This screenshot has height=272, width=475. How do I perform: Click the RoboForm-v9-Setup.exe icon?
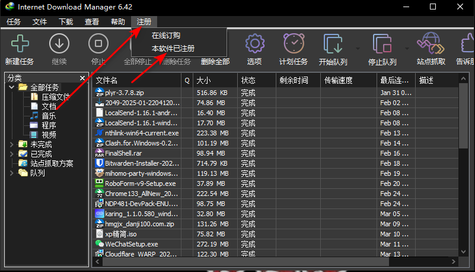pos(100,183)
